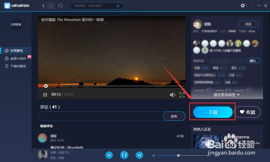This screenshot has height=162, width=270.
Task: Play the previous wallpaper in the bottom bar
Action: (109, 155)
